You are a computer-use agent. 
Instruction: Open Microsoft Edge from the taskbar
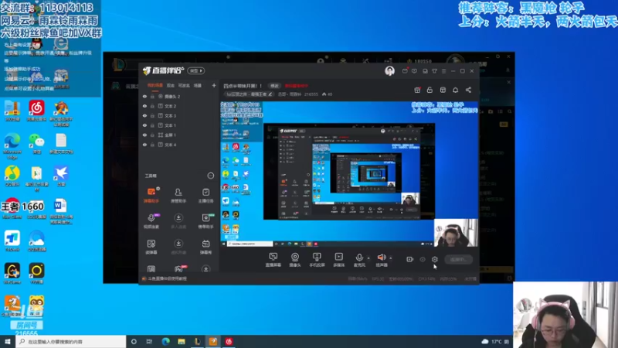[165, 342]
